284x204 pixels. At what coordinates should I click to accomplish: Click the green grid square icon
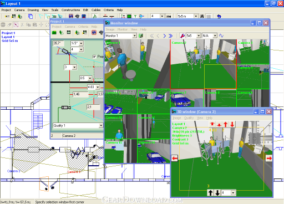point(129,17)
